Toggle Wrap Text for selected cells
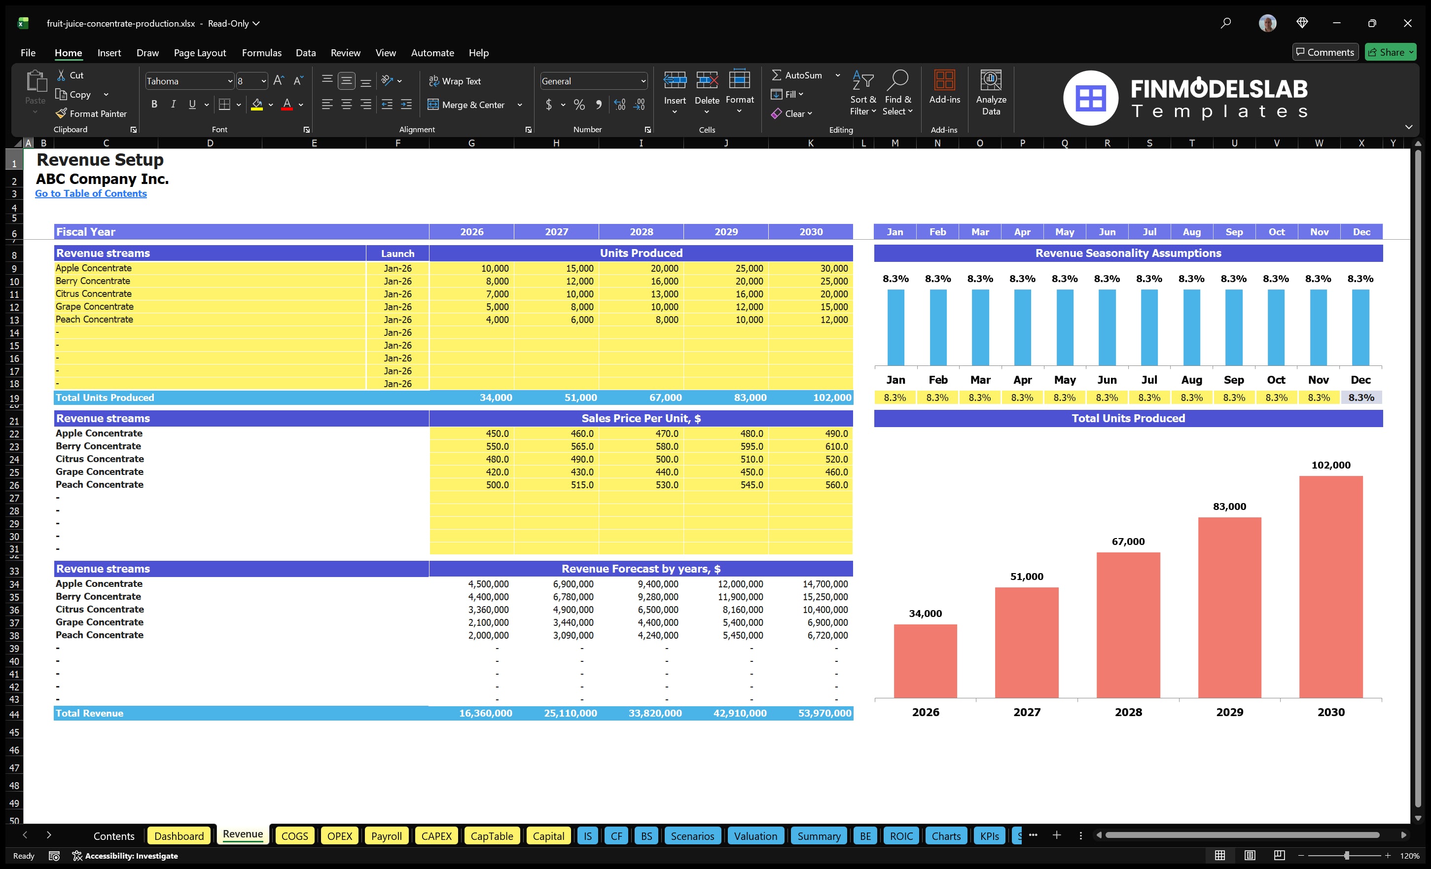Image resolution: width=1431 pixels, height=869 pixels. click(455, 81)
